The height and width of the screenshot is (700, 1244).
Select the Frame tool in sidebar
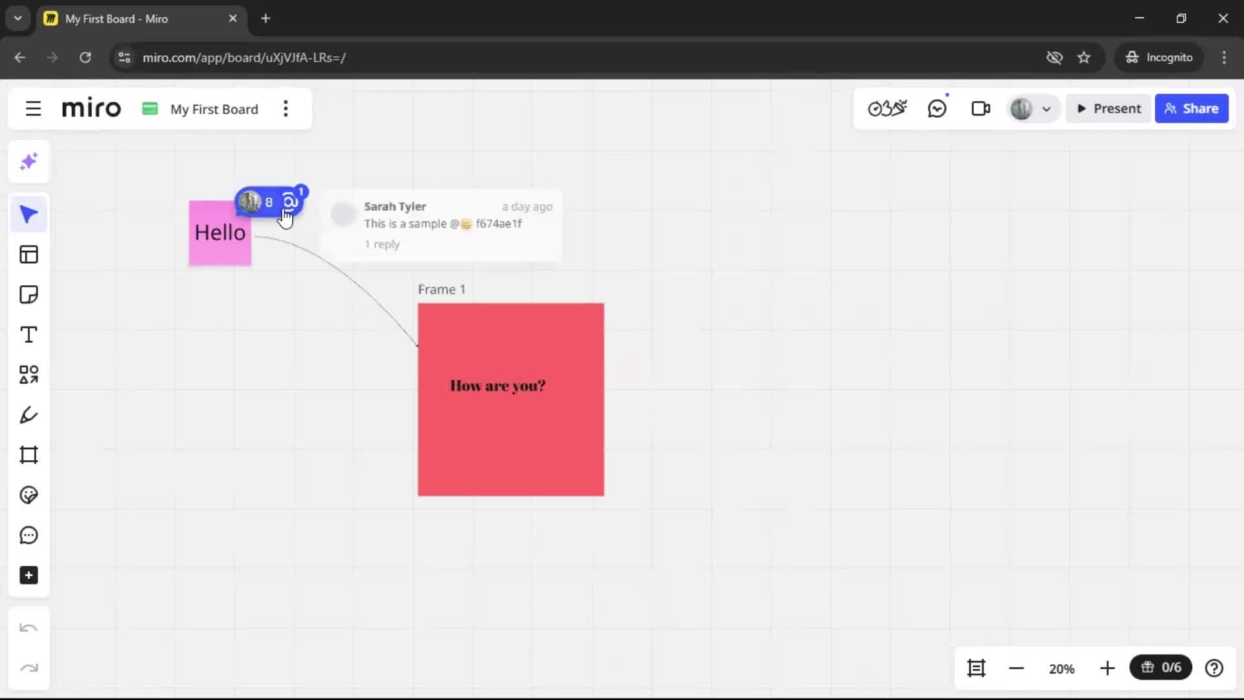pos(29,455)
